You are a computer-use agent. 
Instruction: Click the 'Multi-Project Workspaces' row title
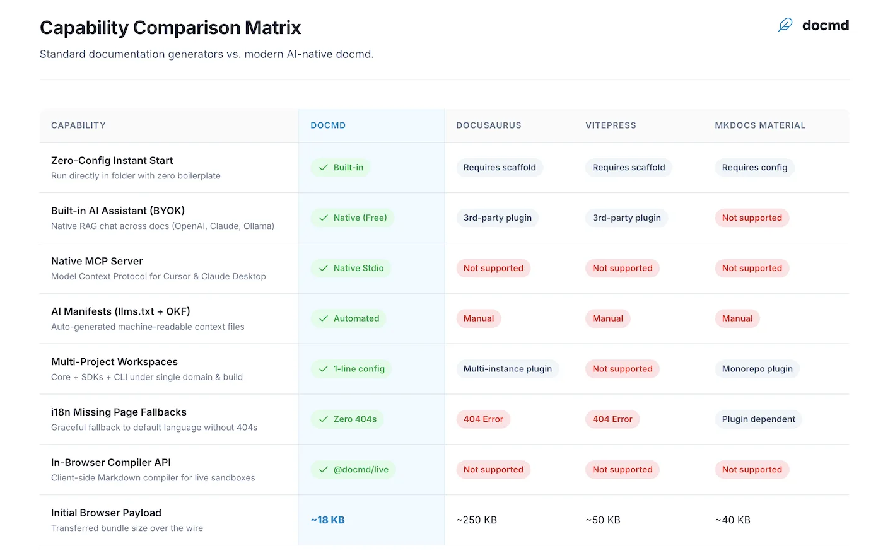click(114, 362)
